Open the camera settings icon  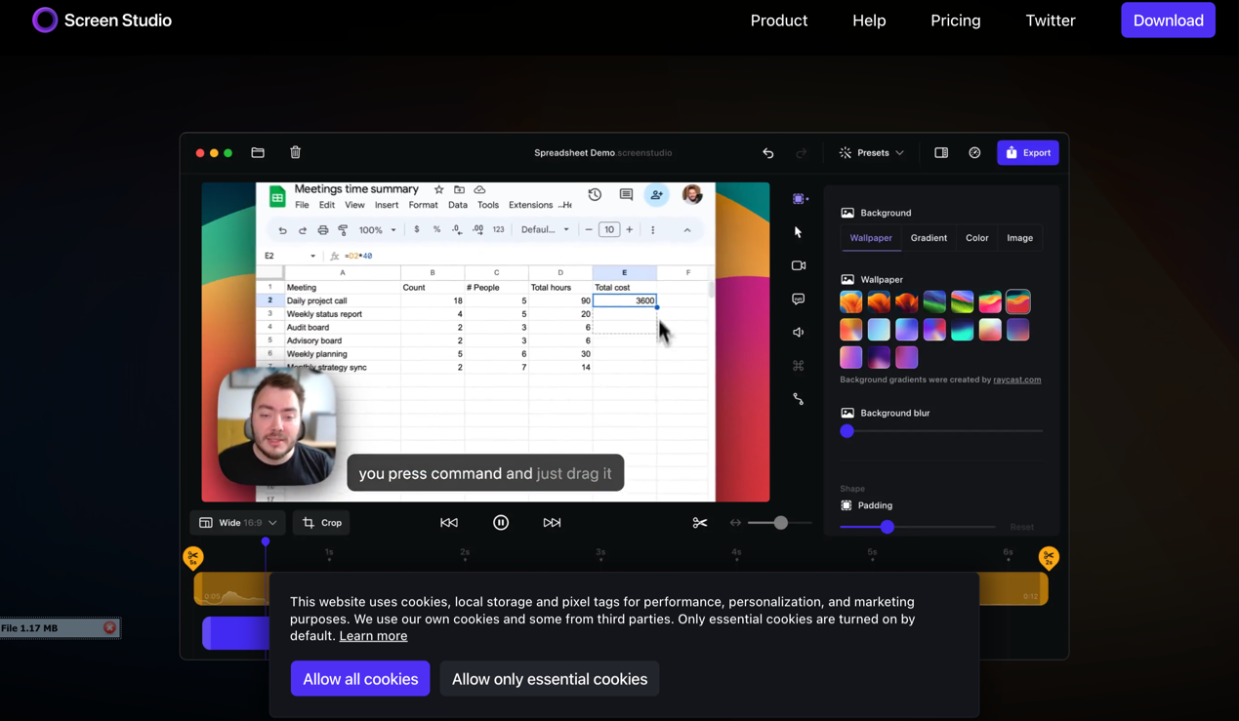click(798, 265)
